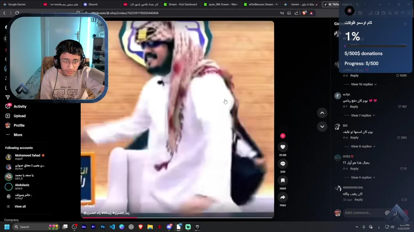Share the video using the arrow icon
This screenshot has width=414, height=232.
tap(283, 197)
